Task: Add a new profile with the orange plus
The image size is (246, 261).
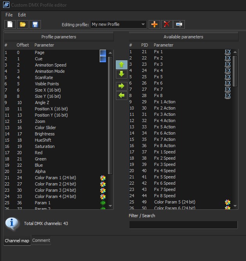Action: (154, 24)
